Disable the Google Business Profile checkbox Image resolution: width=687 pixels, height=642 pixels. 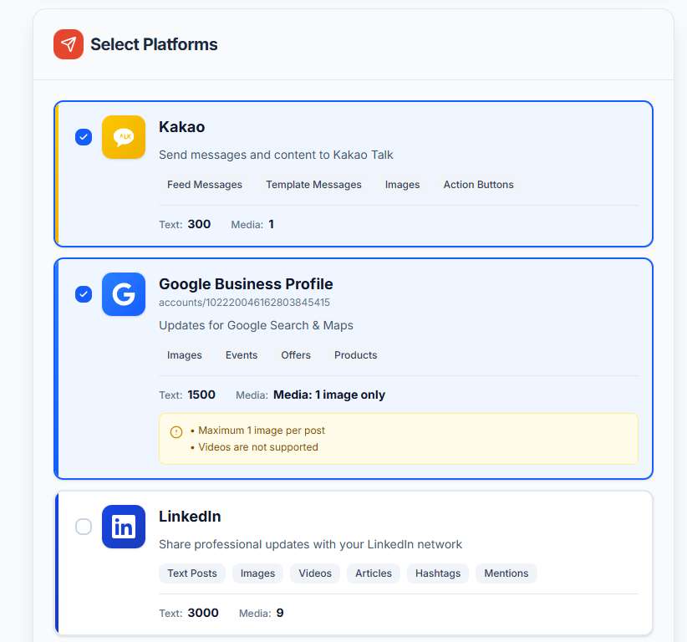[x=83, y=294]
